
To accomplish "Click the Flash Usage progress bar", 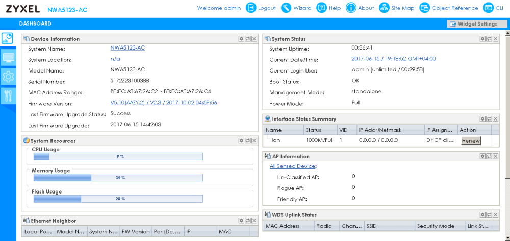I will (118, 199).
